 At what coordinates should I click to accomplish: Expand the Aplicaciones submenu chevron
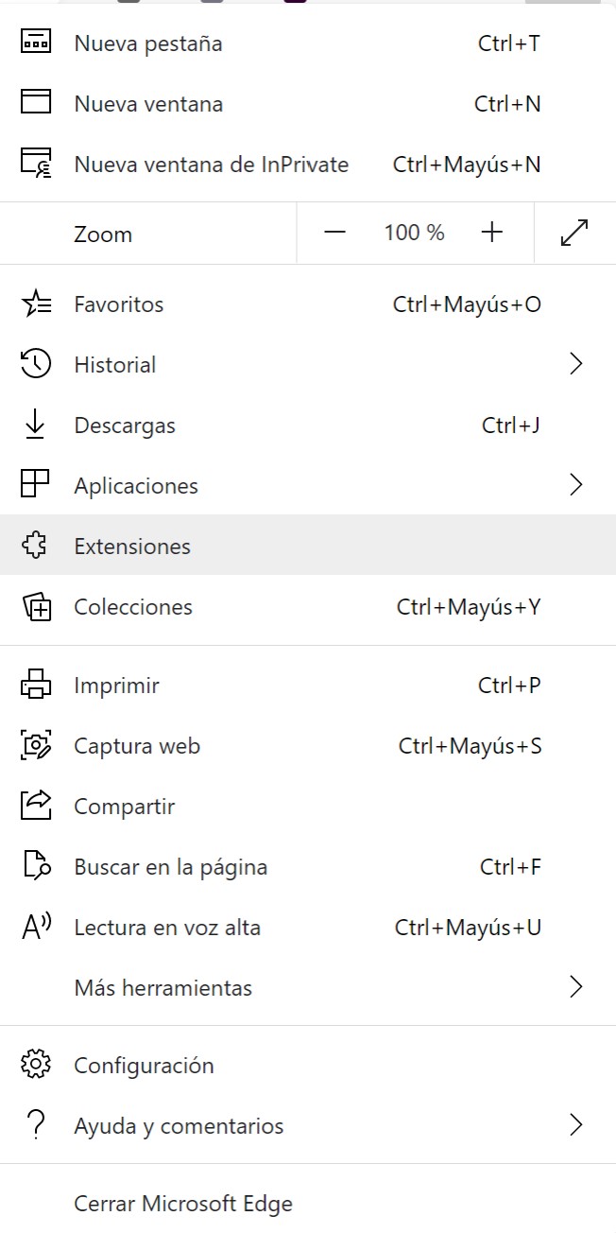(x=576, y=485)
